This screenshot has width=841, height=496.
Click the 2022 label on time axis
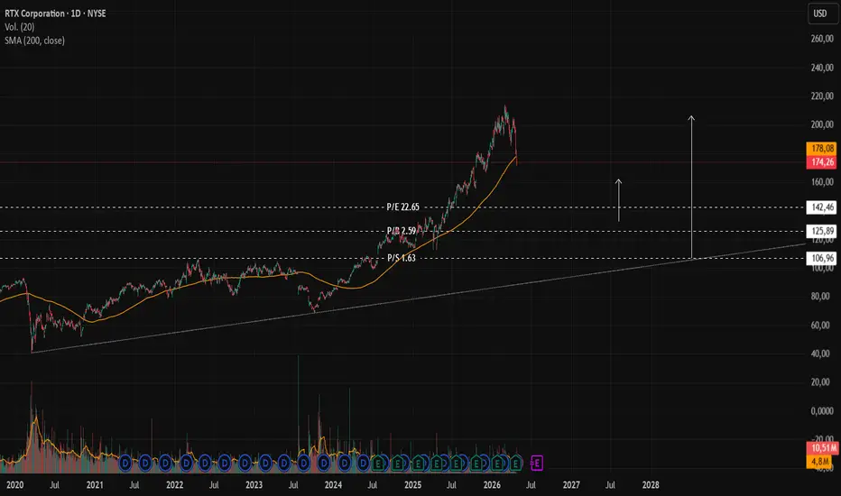coord(174,485)
